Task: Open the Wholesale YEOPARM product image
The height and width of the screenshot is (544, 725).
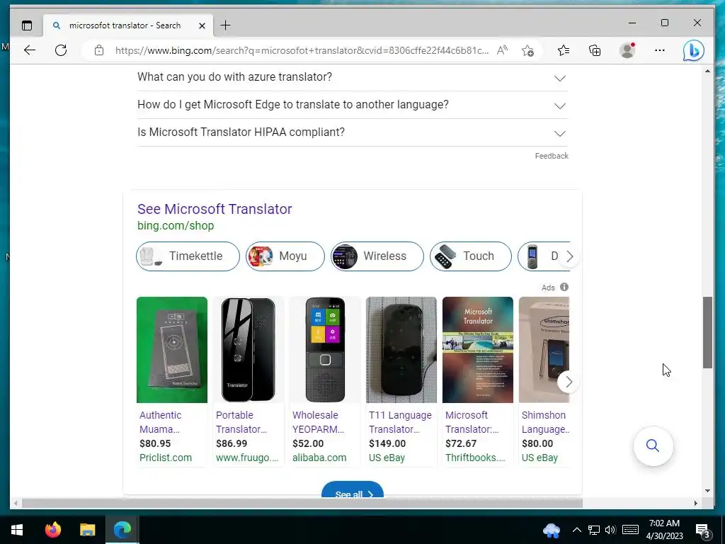Action: (x=325, y=350)
